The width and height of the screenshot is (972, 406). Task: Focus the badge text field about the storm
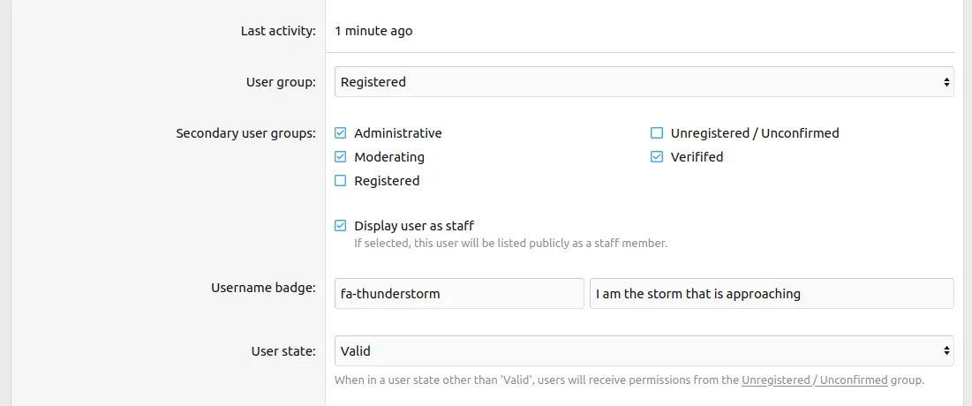(771, 294)
